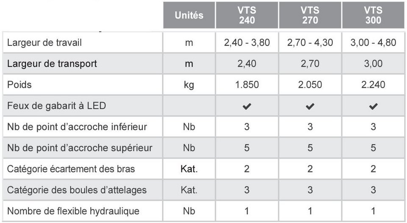Click the Poids row label
Image resolution: width=407 pixels, height=223 pixels.
pyautogui.click(x=20, y=85)
